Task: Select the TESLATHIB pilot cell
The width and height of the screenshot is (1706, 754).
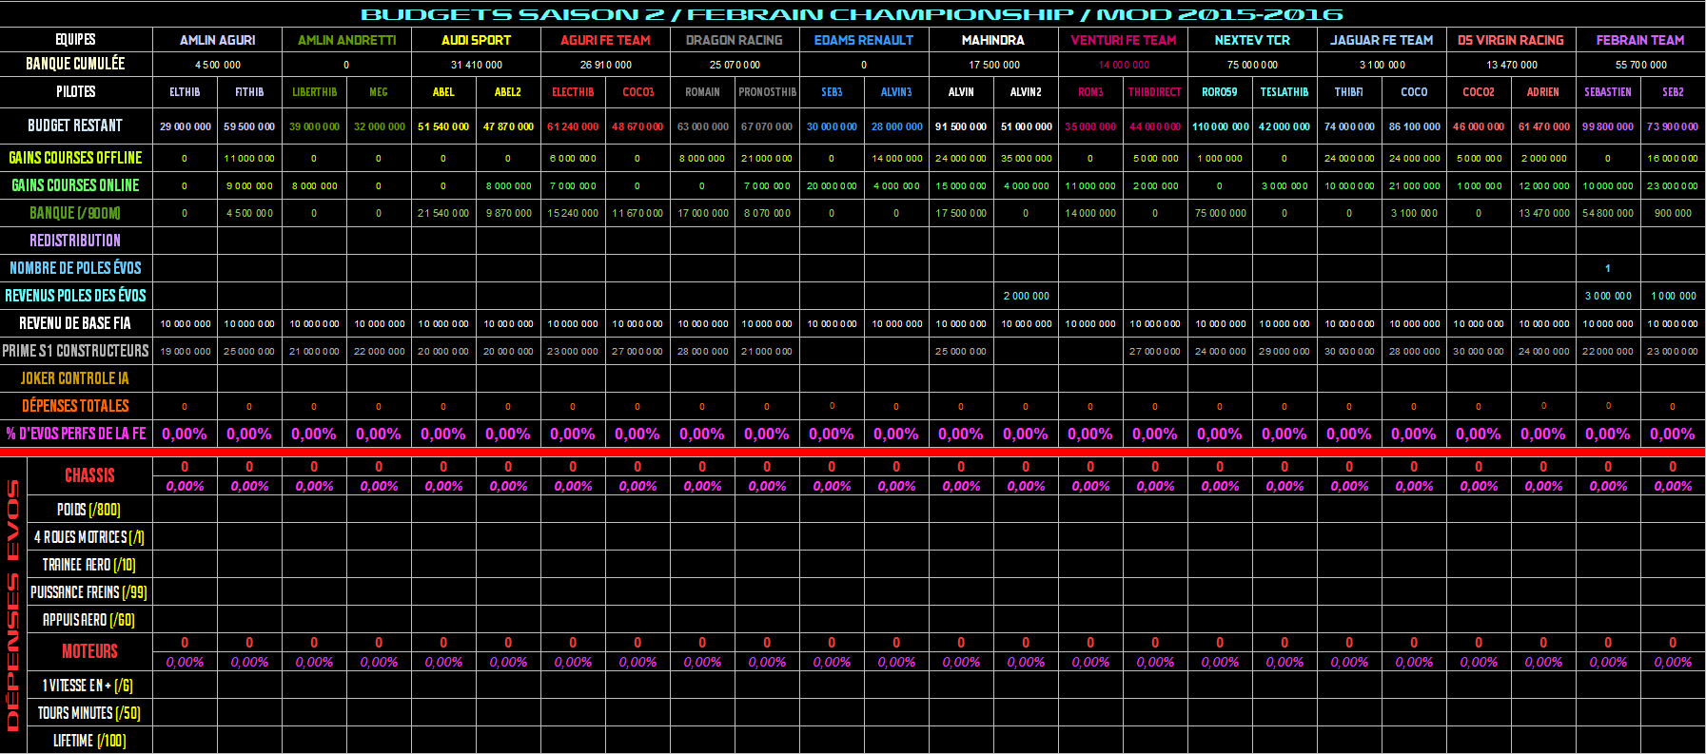Action: [x=1284, y=92]
